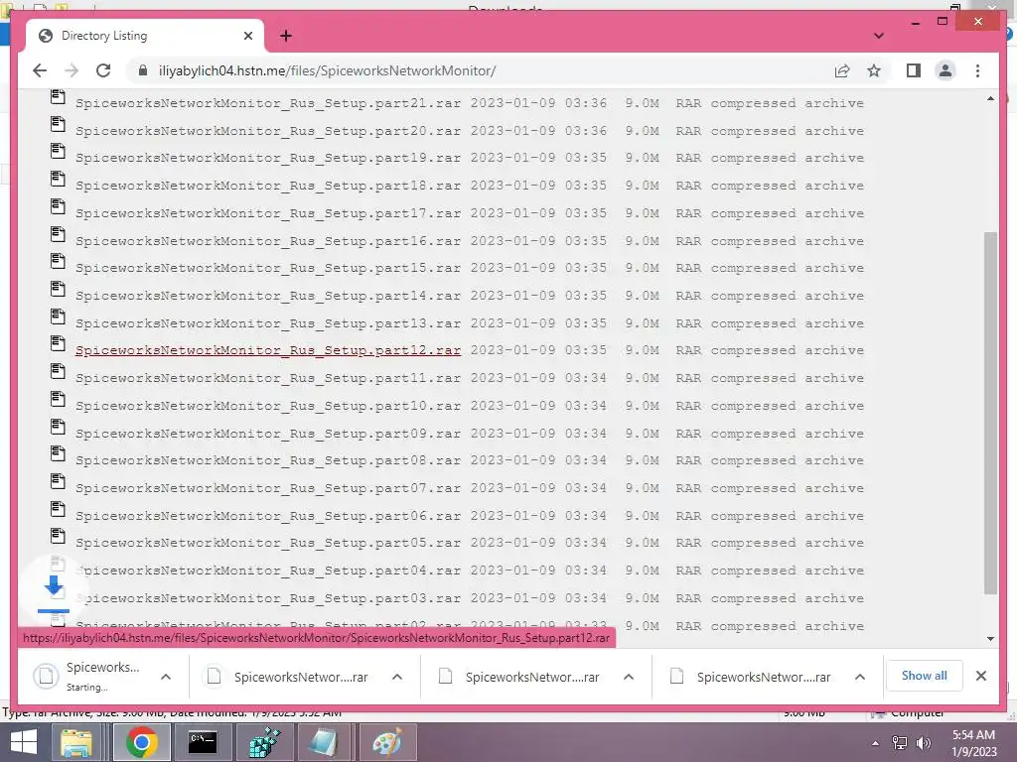Open the taskbar clock showing 5:54 AM
Image resolution: width=1017 pixels, height=762 pixels.
[973, 743]
